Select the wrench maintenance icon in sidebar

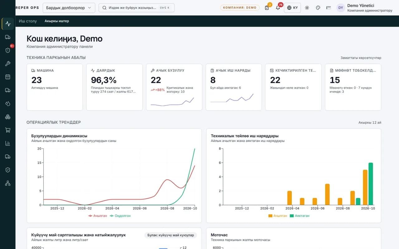tap(8, 63)
